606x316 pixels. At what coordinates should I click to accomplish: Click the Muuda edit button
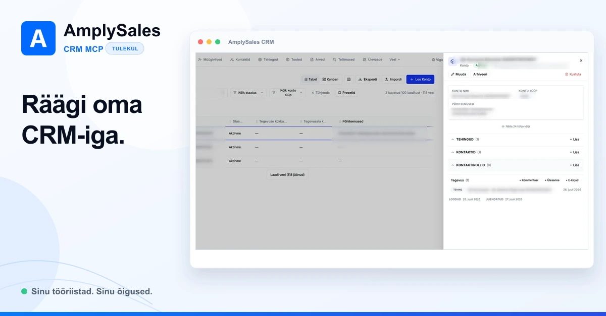click(x=459, y=74)
